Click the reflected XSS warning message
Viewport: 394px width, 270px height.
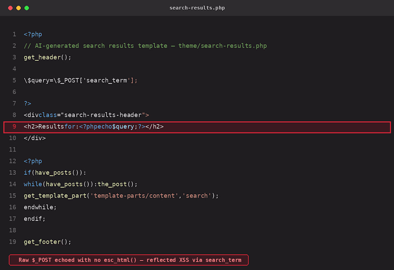click(x=129, y=260)
